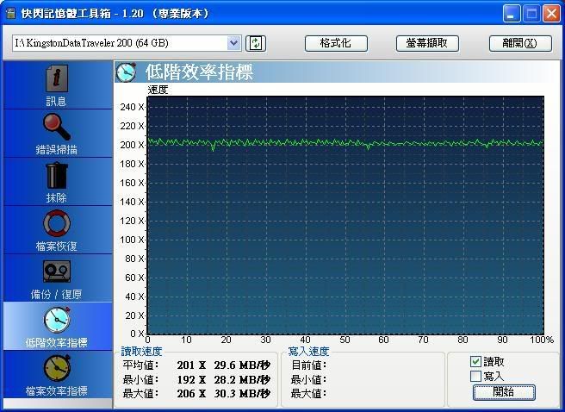
Task: Click the 檔案恢復 sidebar label
Action: tap(57, 247)
